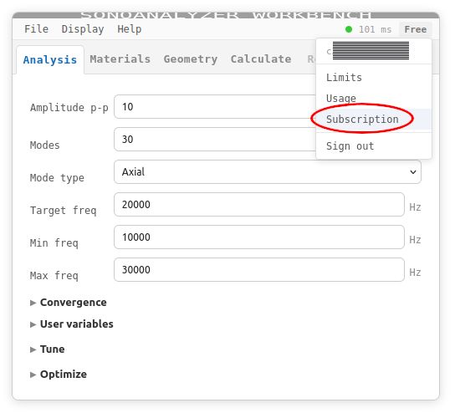Switch to the Materials tab
The image size is (455, 413).
pos(120,59)
